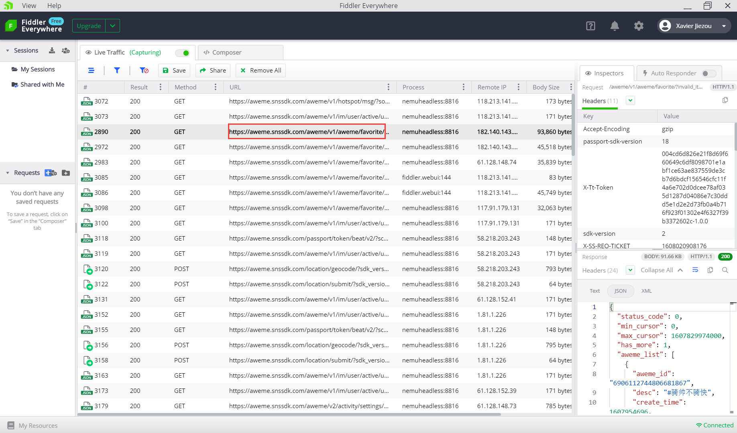Viewport: 737px width, 433px height.
Task: Click the green 200 status badge
Action: point(725,257)
